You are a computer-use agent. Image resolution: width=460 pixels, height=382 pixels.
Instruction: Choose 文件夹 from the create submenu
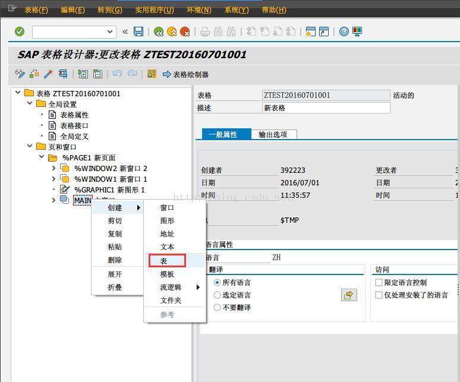[x=175, y=300]
